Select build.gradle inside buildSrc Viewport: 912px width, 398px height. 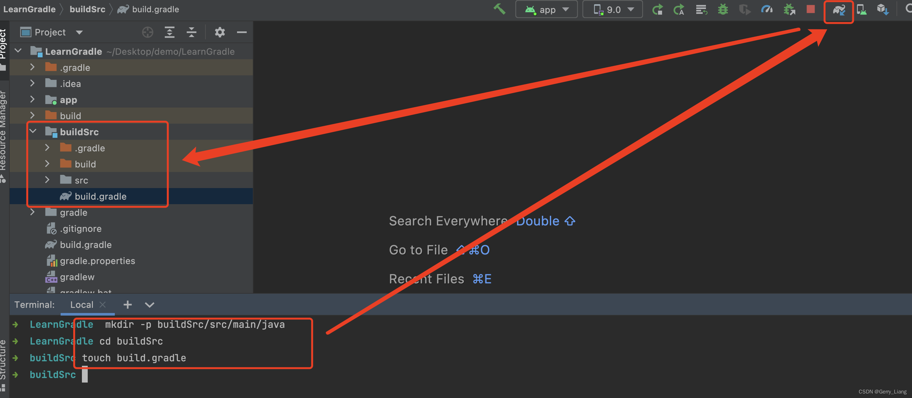(x=131, y=196)
